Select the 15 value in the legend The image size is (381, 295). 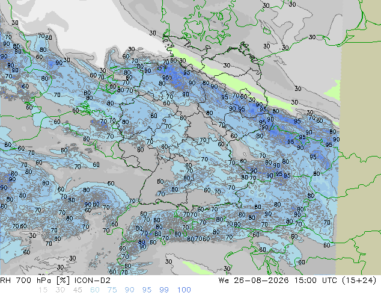pyautogui.click(x=43, y=290)
